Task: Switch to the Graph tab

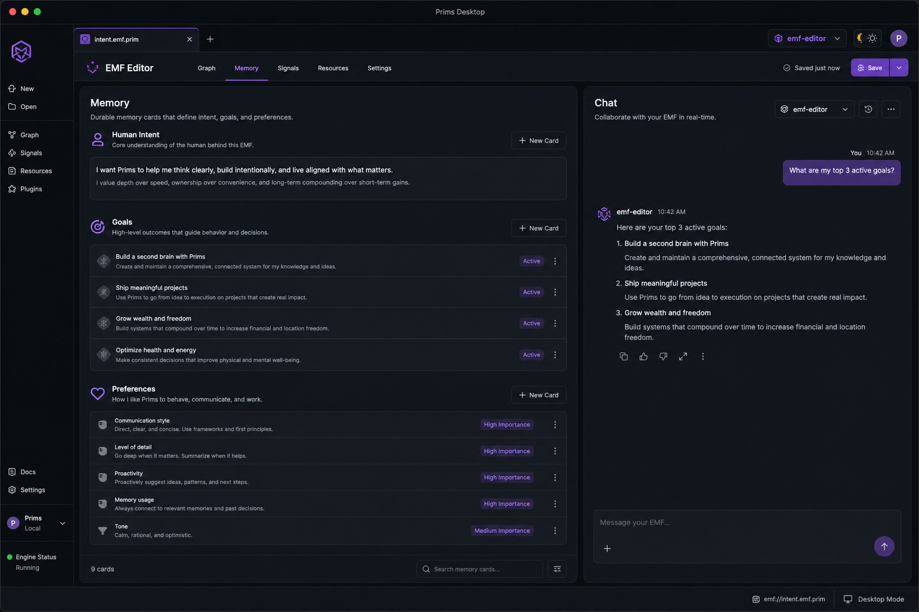Action: [206, 68]
